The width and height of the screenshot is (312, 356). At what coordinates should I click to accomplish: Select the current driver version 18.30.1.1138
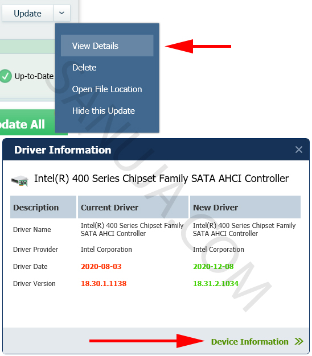click(104, 283)
